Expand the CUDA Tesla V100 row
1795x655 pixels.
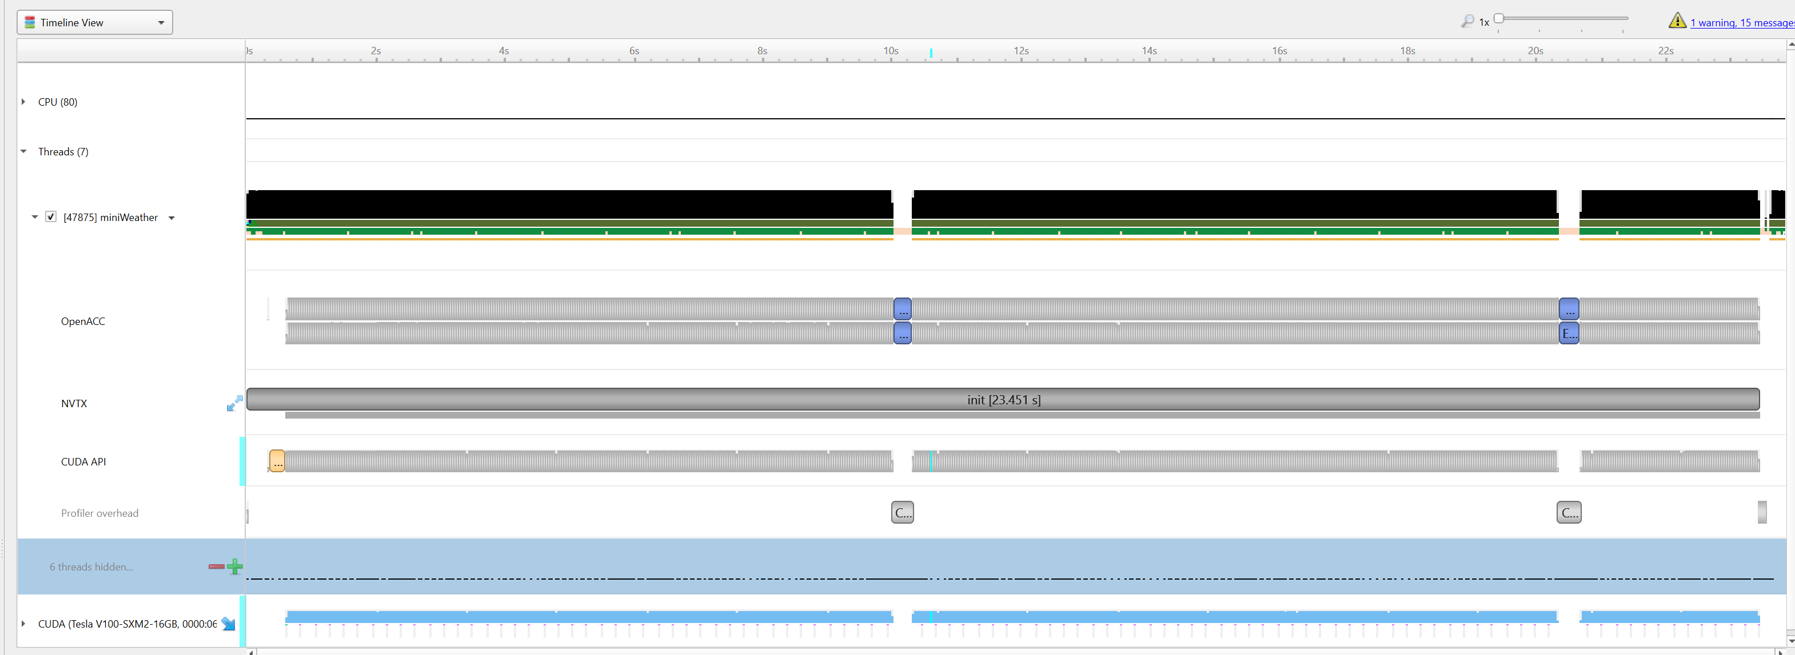23,624
